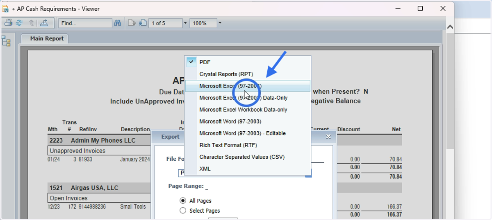Click in the Find text field

click(x=85, y=23)
